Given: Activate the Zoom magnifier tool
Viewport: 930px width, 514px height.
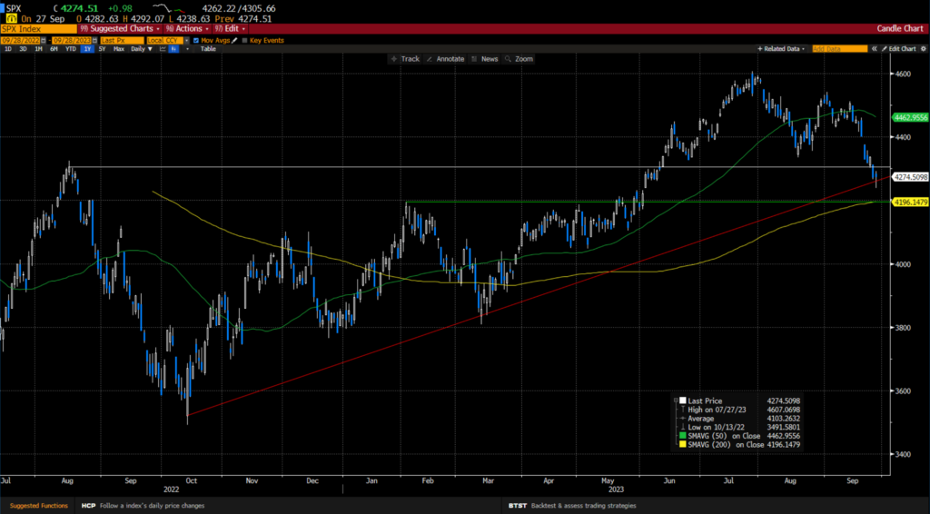Looking at the screenshot, I should pos(519,59).
